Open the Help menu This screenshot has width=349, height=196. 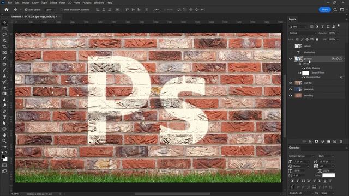point(109,3)
